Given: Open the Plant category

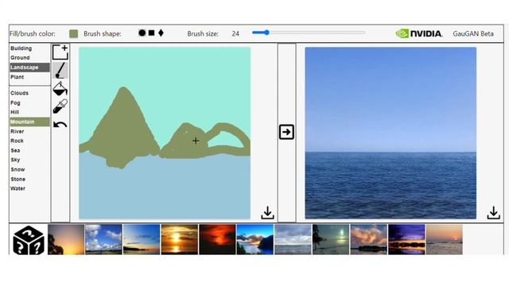Looking at the screenshot, I should (x=17, y=77).
